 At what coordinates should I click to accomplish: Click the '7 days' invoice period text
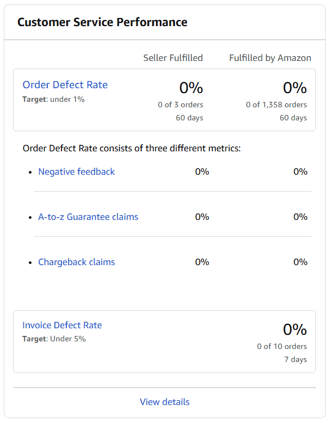click(x=295, y=359)
